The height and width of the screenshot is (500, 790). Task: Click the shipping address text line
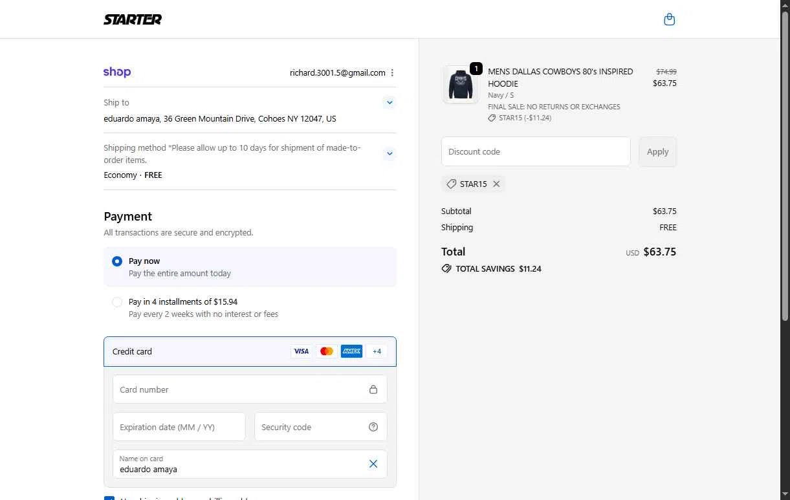coord(220,119)
